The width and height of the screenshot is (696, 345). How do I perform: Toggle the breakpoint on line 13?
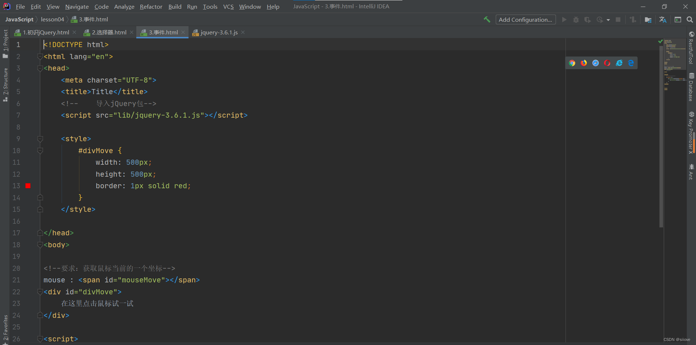click(28, 186)
